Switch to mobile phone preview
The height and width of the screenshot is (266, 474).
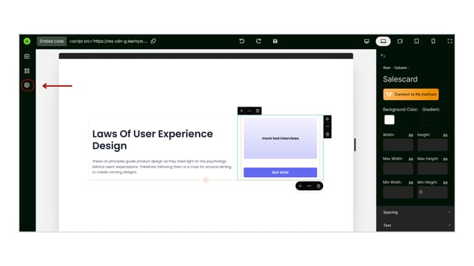[x=434, y=41]
